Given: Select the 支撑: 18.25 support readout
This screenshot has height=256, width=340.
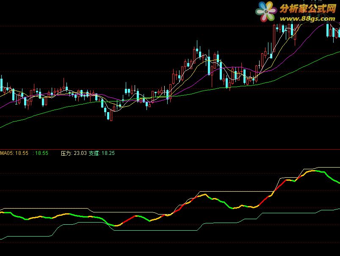Looking at the screenshot, I should [x=102, y=153].
